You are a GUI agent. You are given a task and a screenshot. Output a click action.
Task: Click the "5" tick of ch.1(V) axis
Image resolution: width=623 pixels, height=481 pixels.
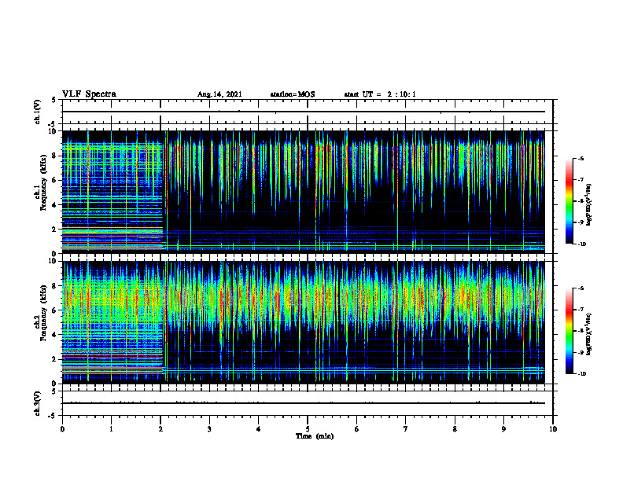pos(55,100)
